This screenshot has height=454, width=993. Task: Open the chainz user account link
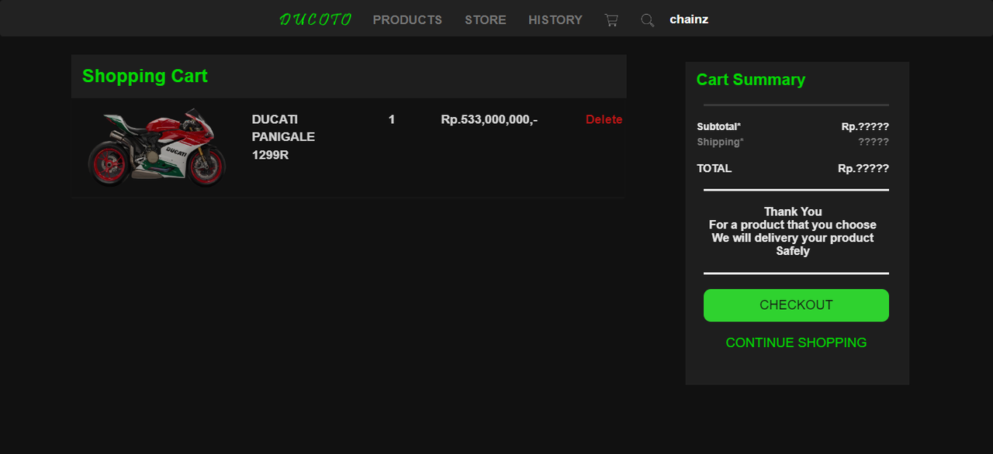tap(689, 19)
